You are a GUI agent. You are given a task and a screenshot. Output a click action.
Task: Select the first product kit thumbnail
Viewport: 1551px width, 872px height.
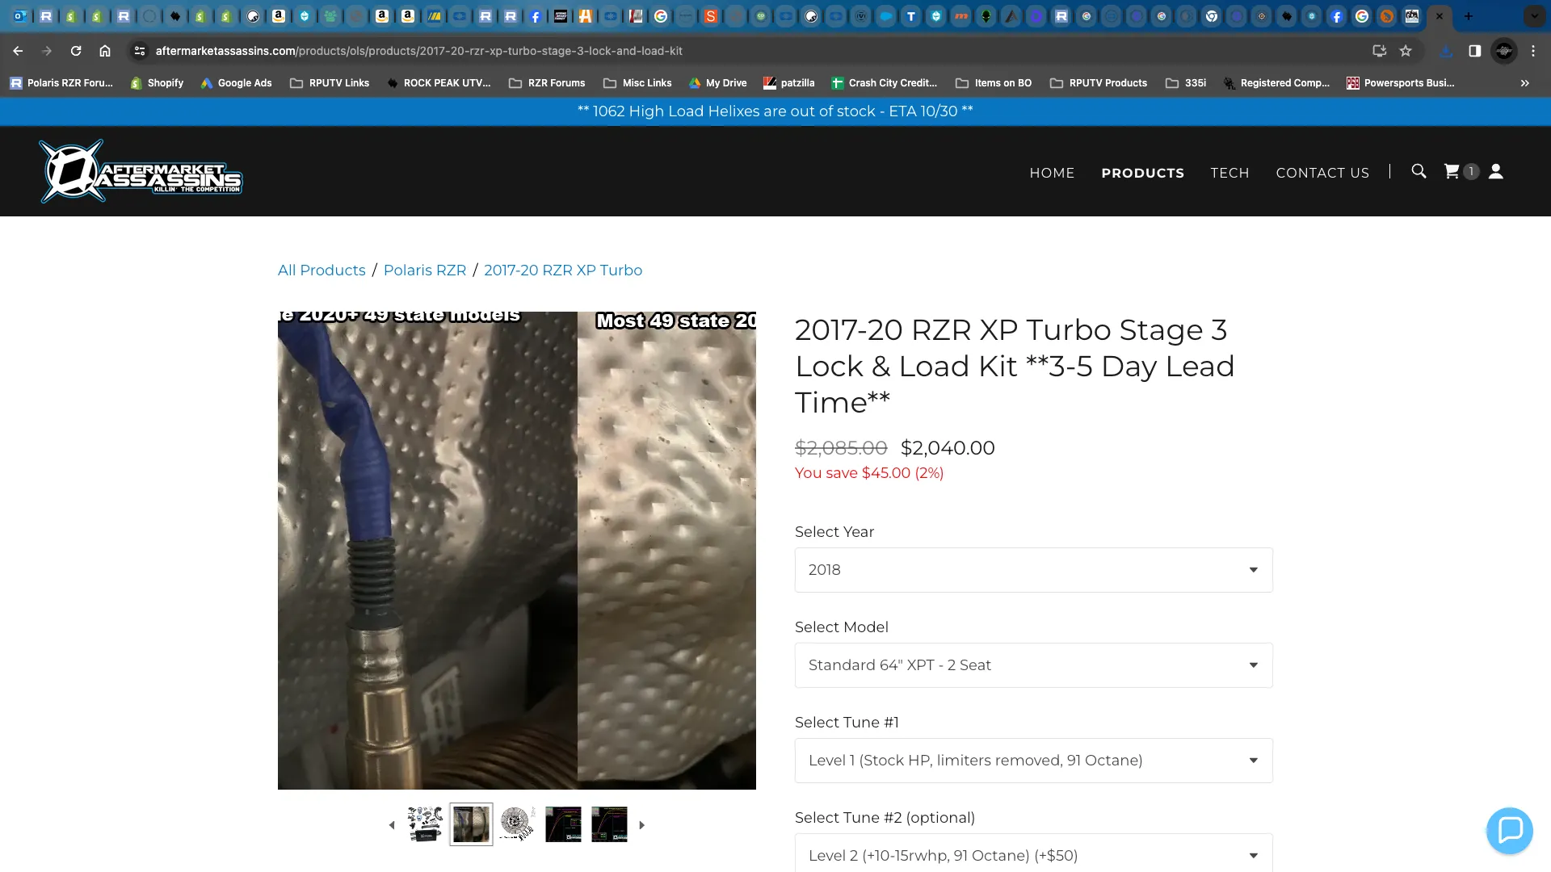(425, 825)
